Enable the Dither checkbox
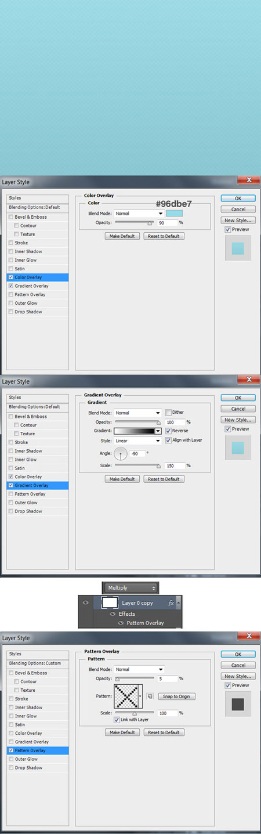The height and width of the screenshot is (834, 261). [169, 413]
